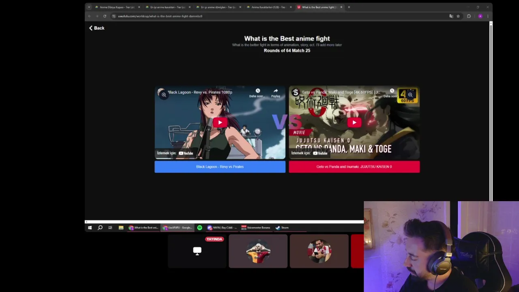Click Share arrow on Black Lagoon video
This screenshot has height=292, width=519.
tap(276, 91)
